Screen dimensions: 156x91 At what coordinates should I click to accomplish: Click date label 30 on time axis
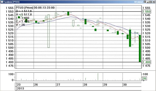coord(125,85)
